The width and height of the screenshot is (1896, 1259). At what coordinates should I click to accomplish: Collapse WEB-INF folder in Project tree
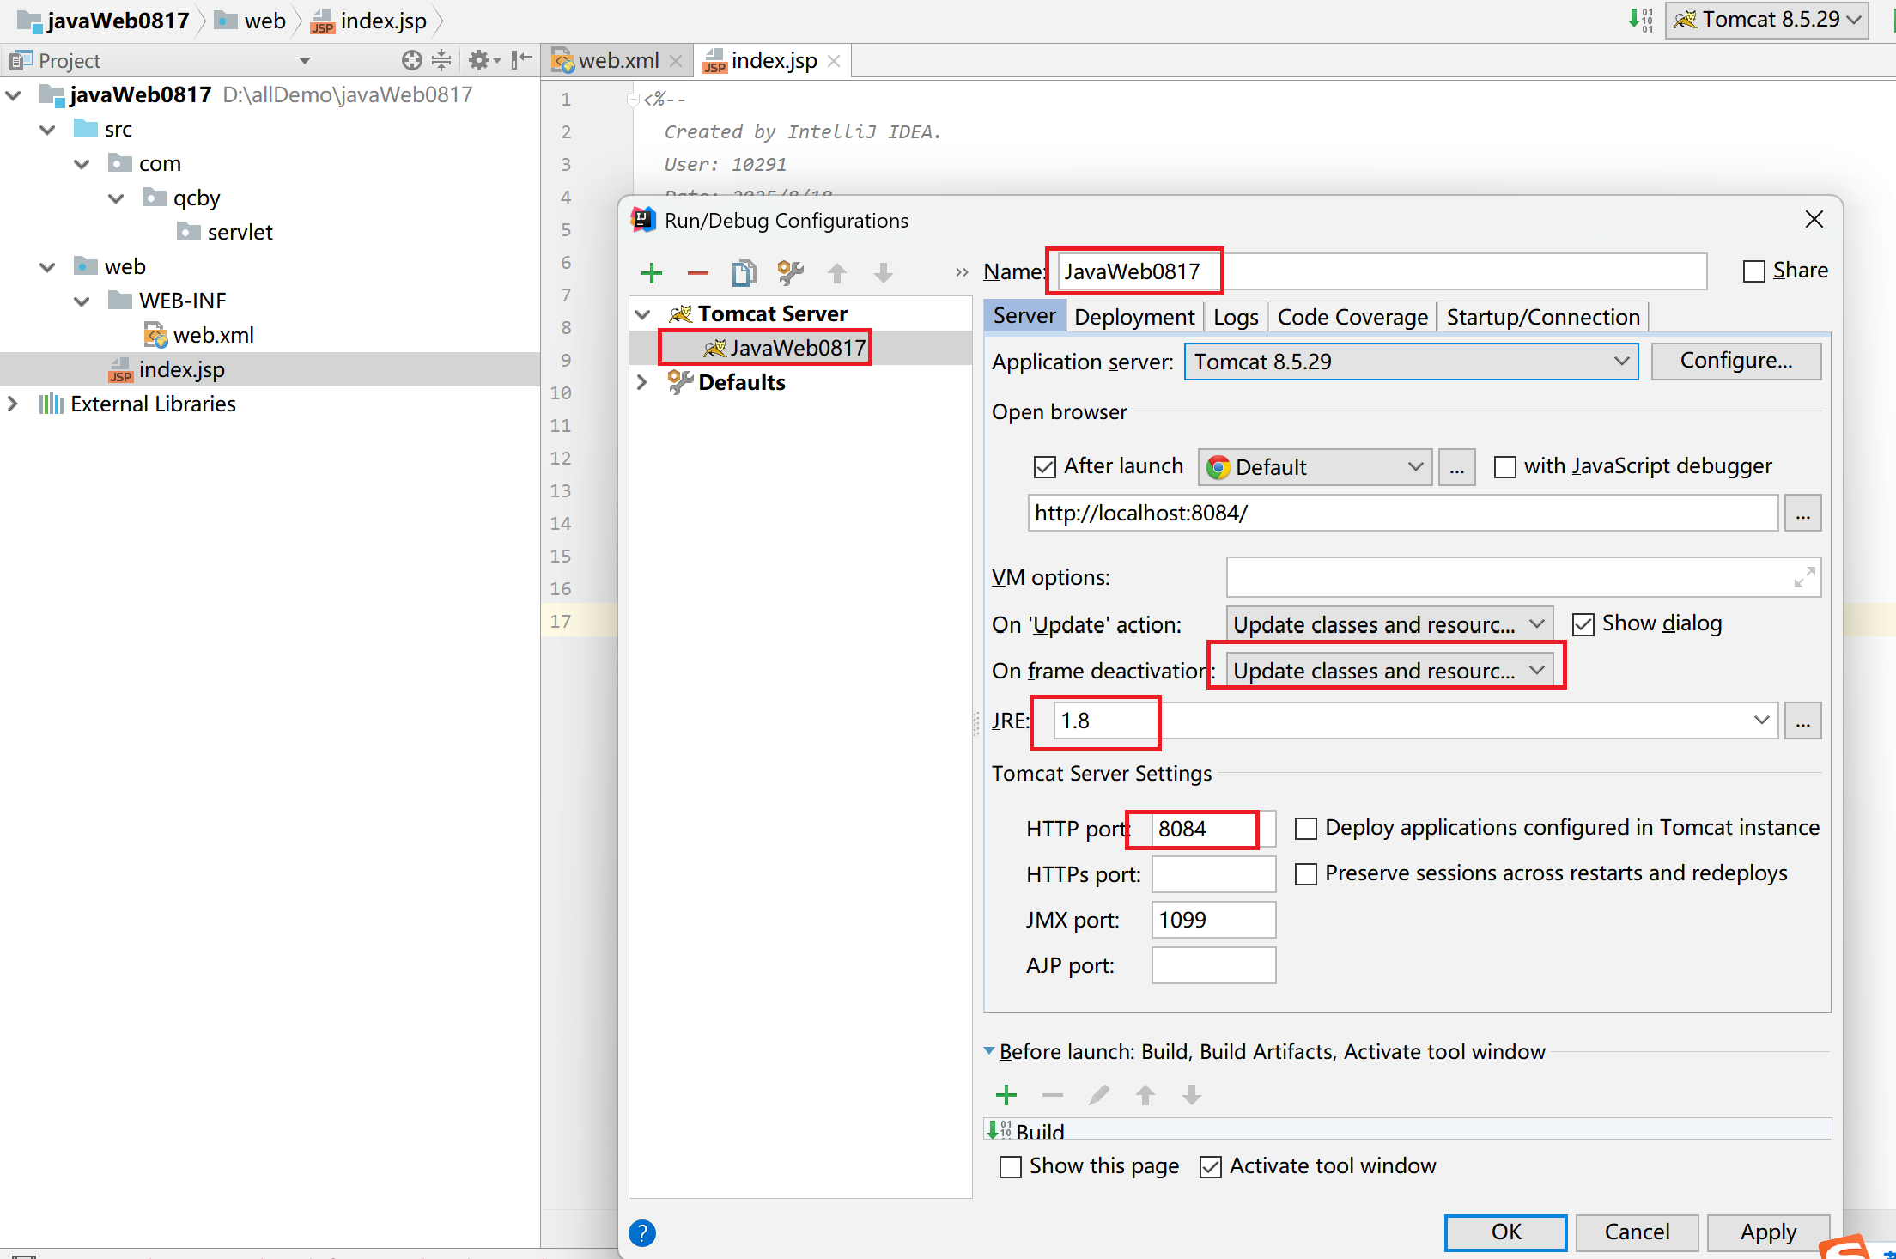pyautogui.click(x=82, y=301)
